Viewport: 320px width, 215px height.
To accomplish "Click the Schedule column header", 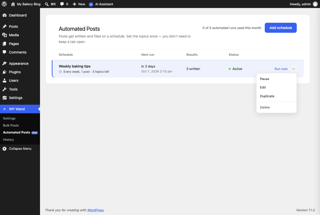I will (66, 55).
